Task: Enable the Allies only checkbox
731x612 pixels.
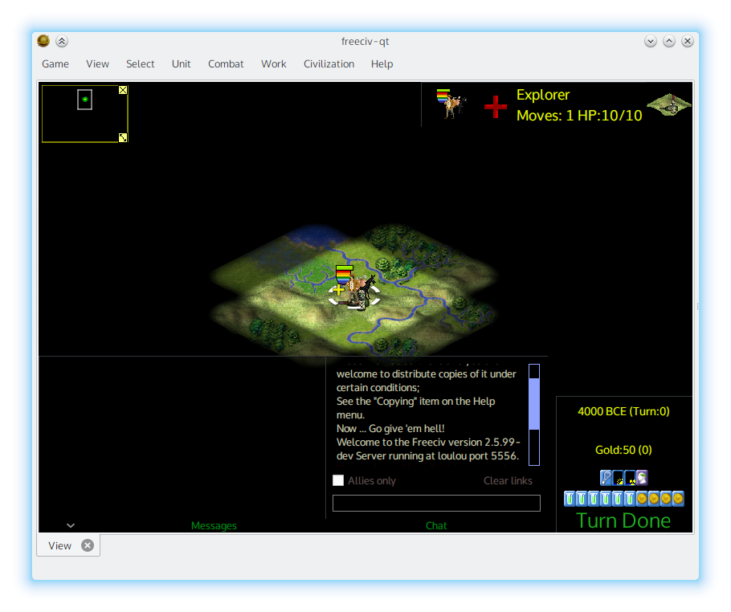Action: point(338,480)
